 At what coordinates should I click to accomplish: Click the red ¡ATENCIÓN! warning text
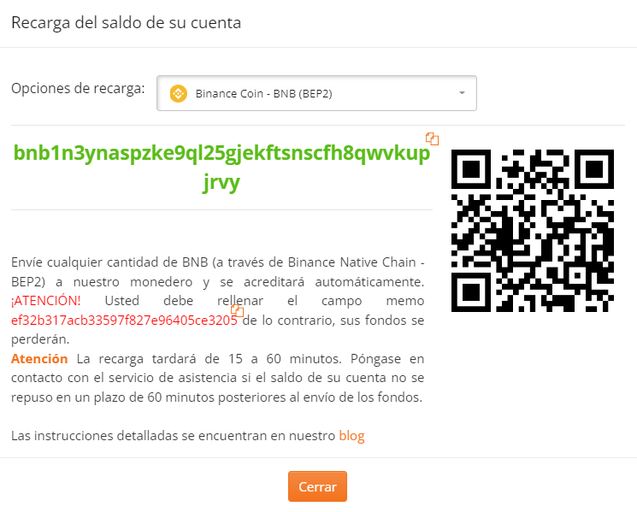point(46,301)
